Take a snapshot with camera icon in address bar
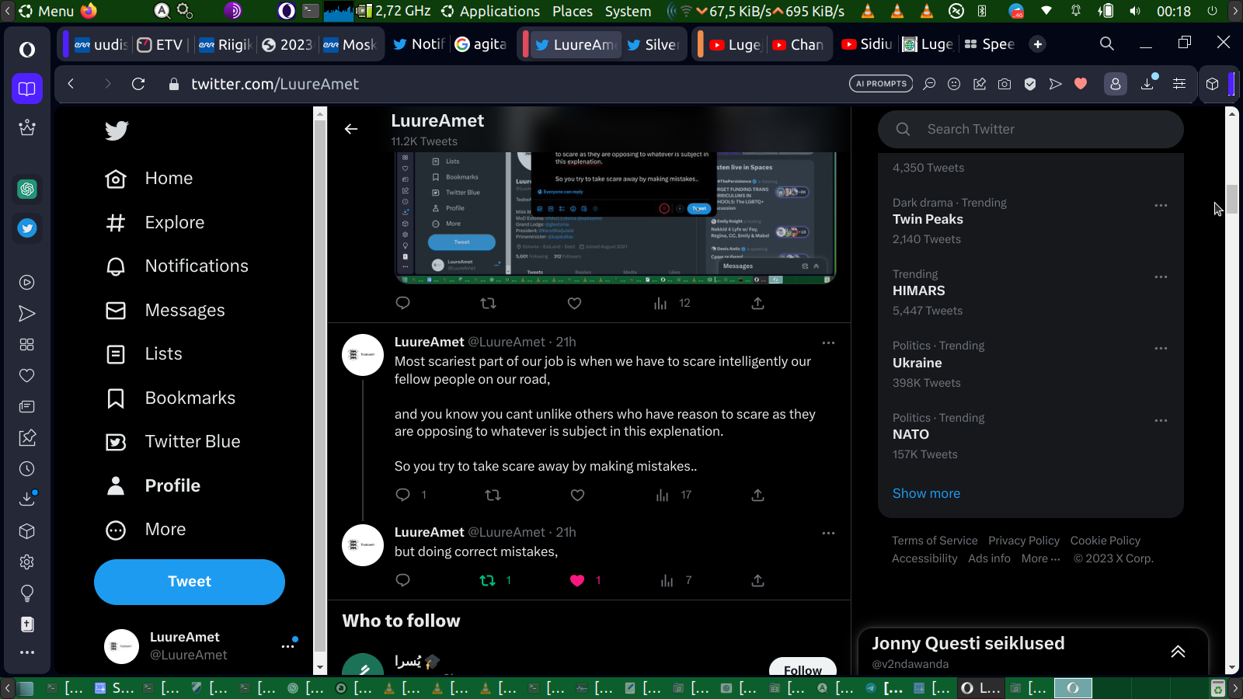 click(1004, 84)
